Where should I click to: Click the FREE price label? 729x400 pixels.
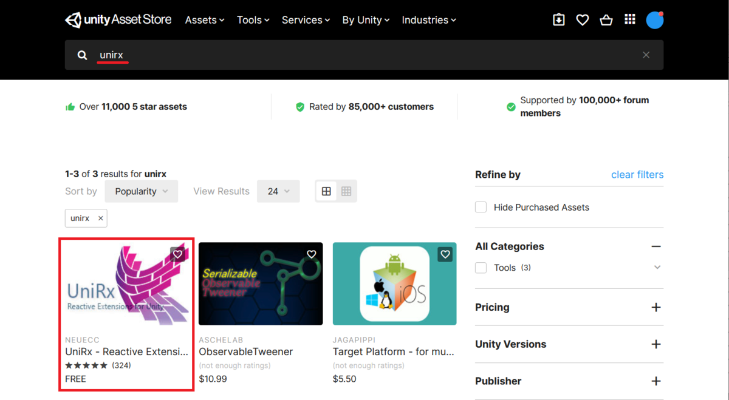click(75, 379)
